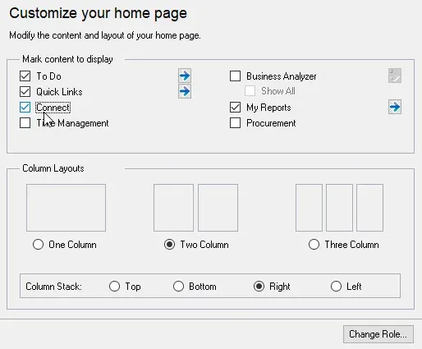The image size is (422, 349).
Task: Choose the Three Column radio button
Action: tap(314, 244)
